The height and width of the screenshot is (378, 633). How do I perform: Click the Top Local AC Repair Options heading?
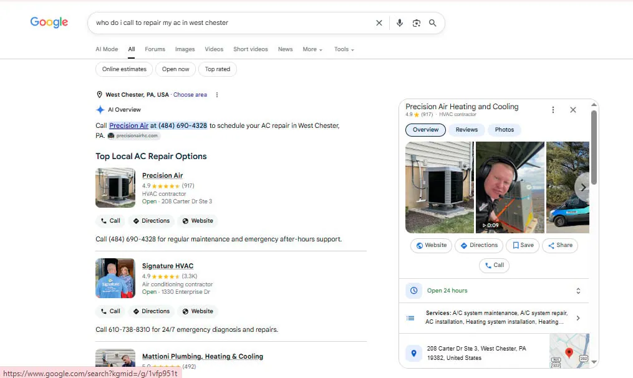pos(151,157)
